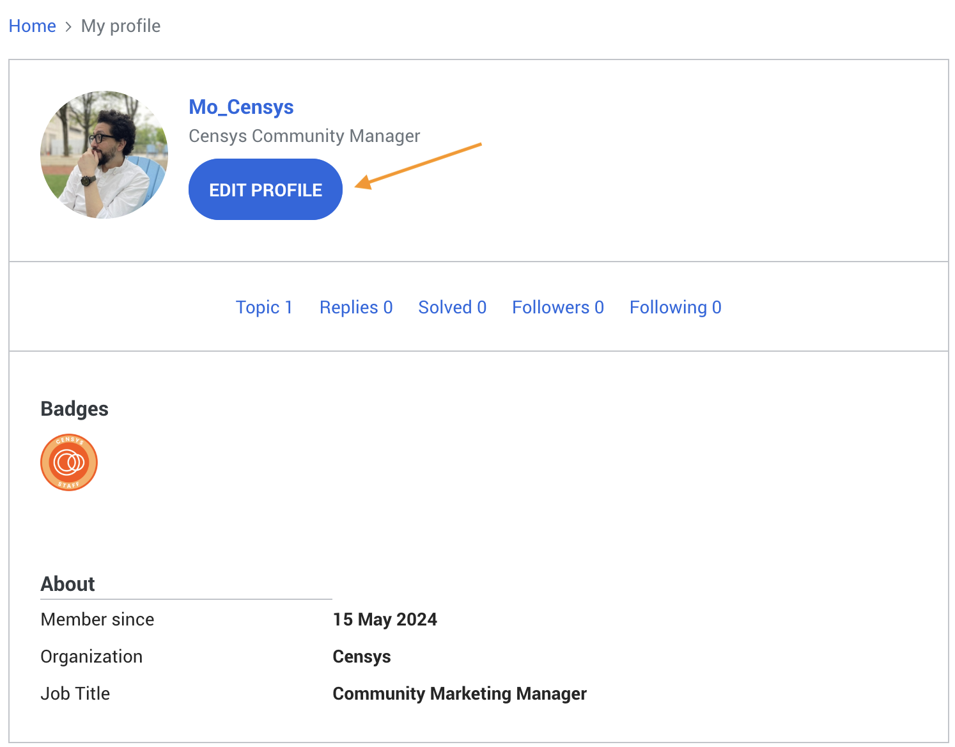Screen dimensions: 955x747
Task: Open the Mo_Censys username link
Action: (x=241, y=107)
